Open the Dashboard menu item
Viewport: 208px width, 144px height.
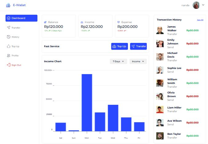(21, 18)
